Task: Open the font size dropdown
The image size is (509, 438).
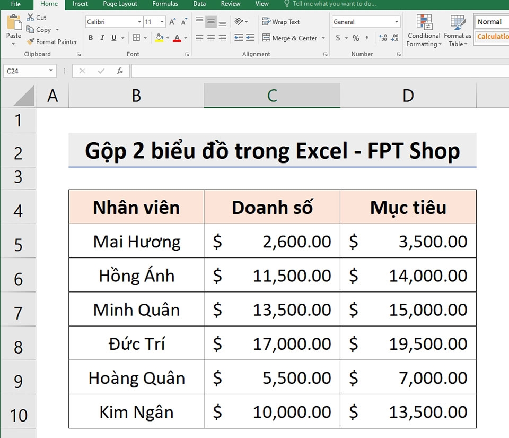Action: point(162,22)
